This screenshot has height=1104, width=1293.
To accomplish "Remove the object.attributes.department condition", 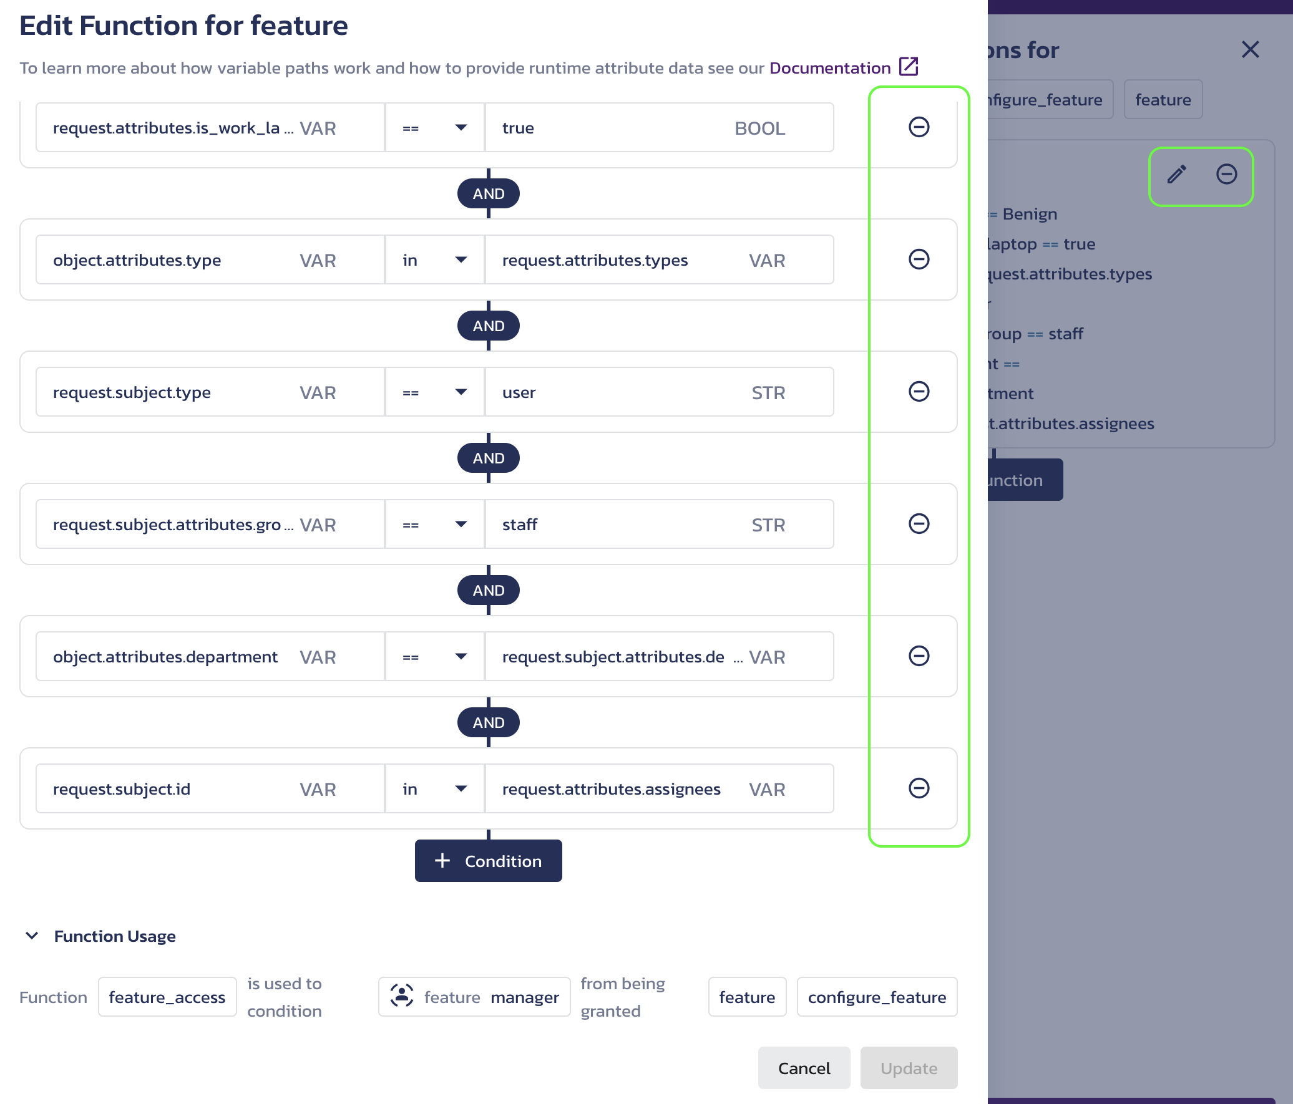I will point(918,655).
